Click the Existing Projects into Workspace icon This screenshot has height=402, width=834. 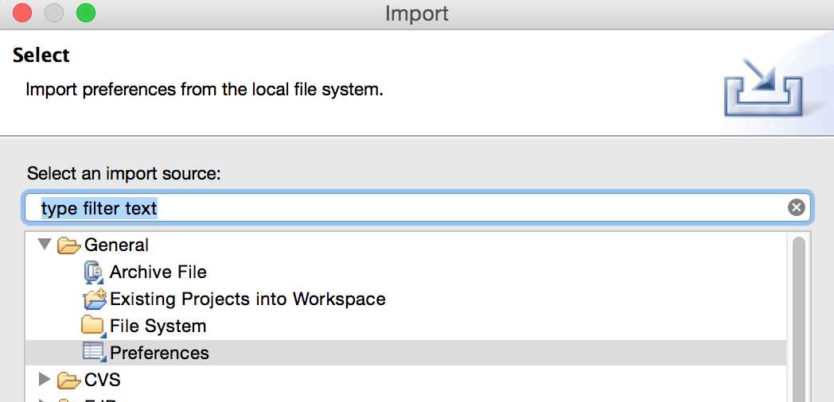click(x=95, y=299)
